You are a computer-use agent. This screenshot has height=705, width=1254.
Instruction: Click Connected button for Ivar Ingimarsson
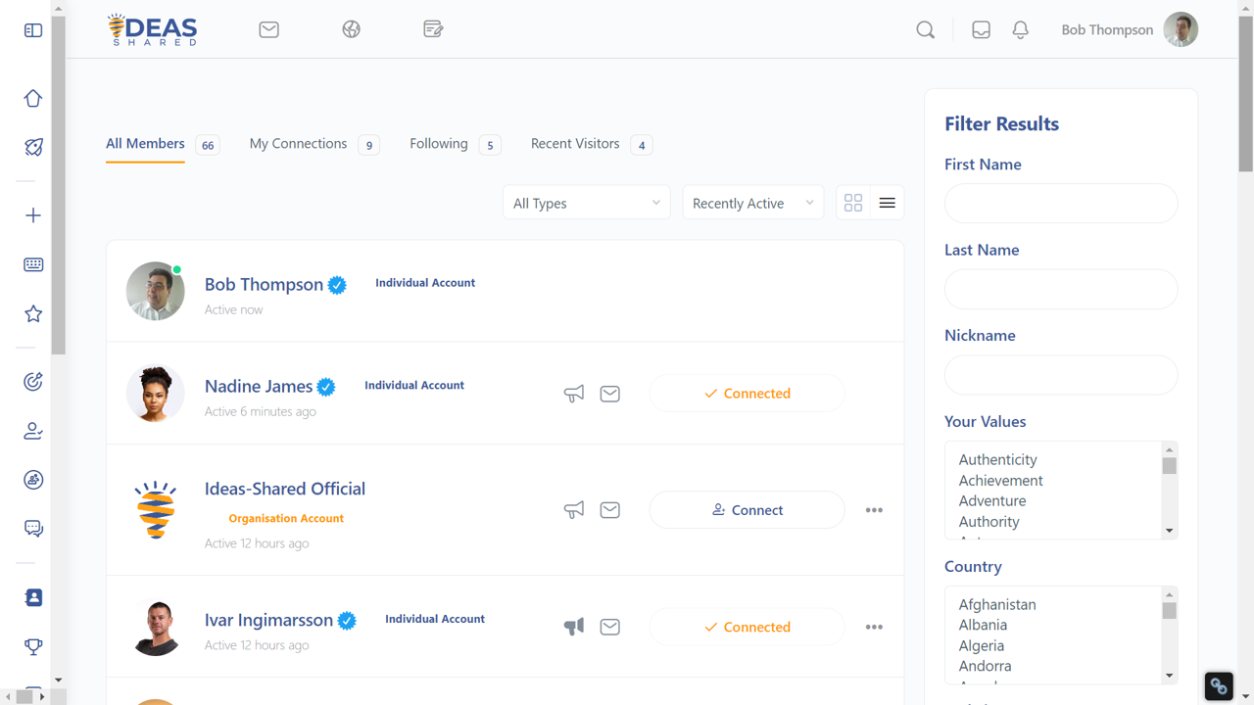[748, 627]
